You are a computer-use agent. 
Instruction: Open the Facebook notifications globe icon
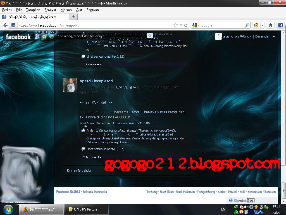[x=51, y=37]
